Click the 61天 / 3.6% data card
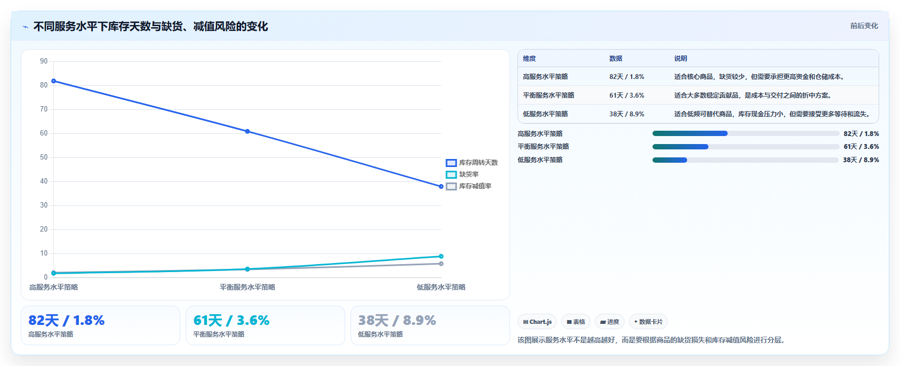The height and width of the screenshot is (366, 900). point(265,325)
